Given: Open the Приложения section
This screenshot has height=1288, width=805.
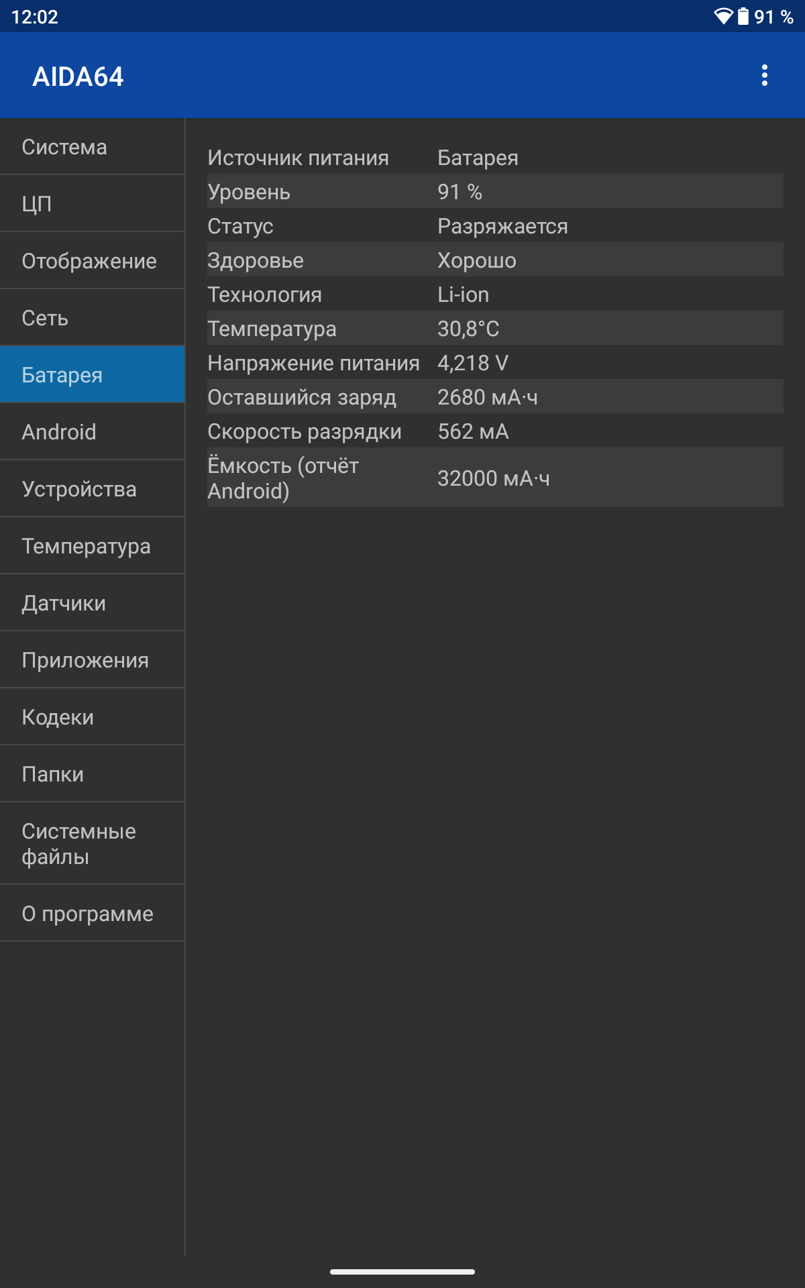Looking at the screenshot, I should pos(93,660).
